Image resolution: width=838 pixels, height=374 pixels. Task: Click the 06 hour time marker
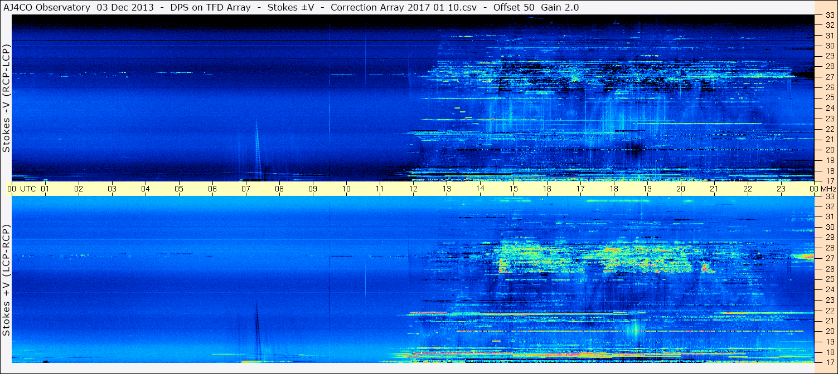click(x=212, y=189)
